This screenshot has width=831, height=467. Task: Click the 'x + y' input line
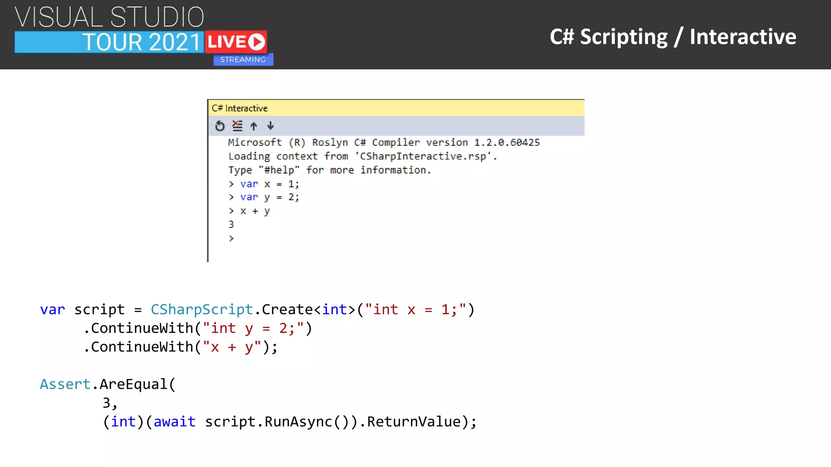tap(249, 211)
